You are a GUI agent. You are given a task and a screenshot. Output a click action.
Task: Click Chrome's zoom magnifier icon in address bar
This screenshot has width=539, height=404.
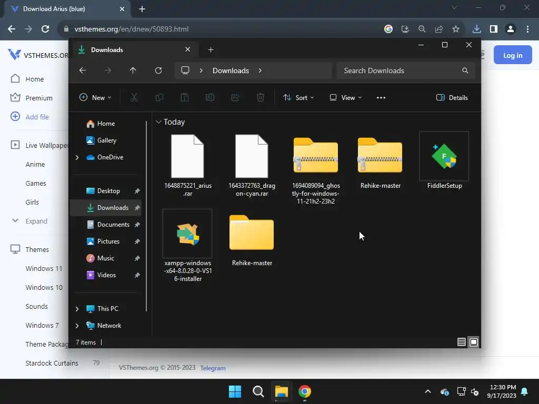coord(422,29)
